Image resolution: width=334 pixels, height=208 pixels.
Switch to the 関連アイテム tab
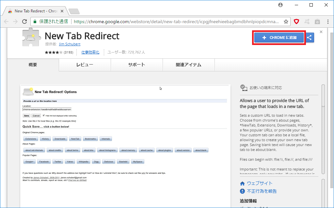tap(188, 65)
